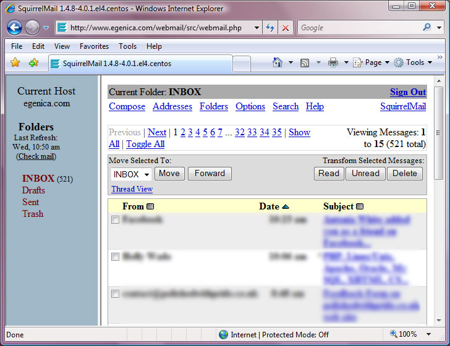The image size is (450, 346).
Task: Click the Move button
Action: point(169,174)
